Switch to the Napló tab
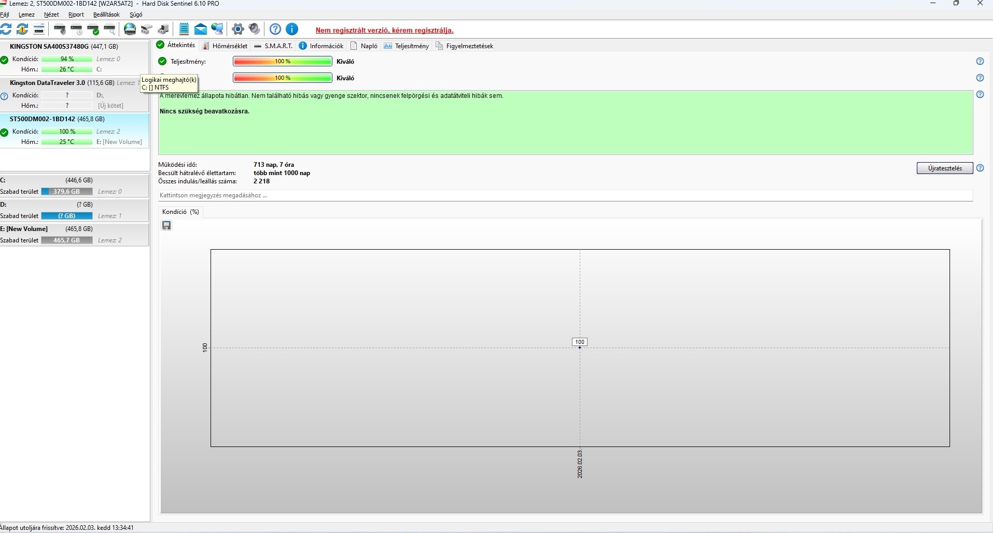 click(364, 46)
